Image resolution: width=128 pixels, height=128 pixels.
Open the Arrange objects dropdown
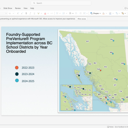[x=124, y=13]
